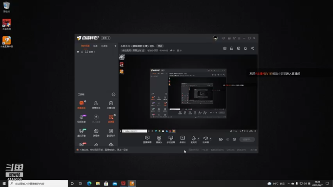
Task: Click the Windows taskbar search box
Action: click(x=38, y=183)
